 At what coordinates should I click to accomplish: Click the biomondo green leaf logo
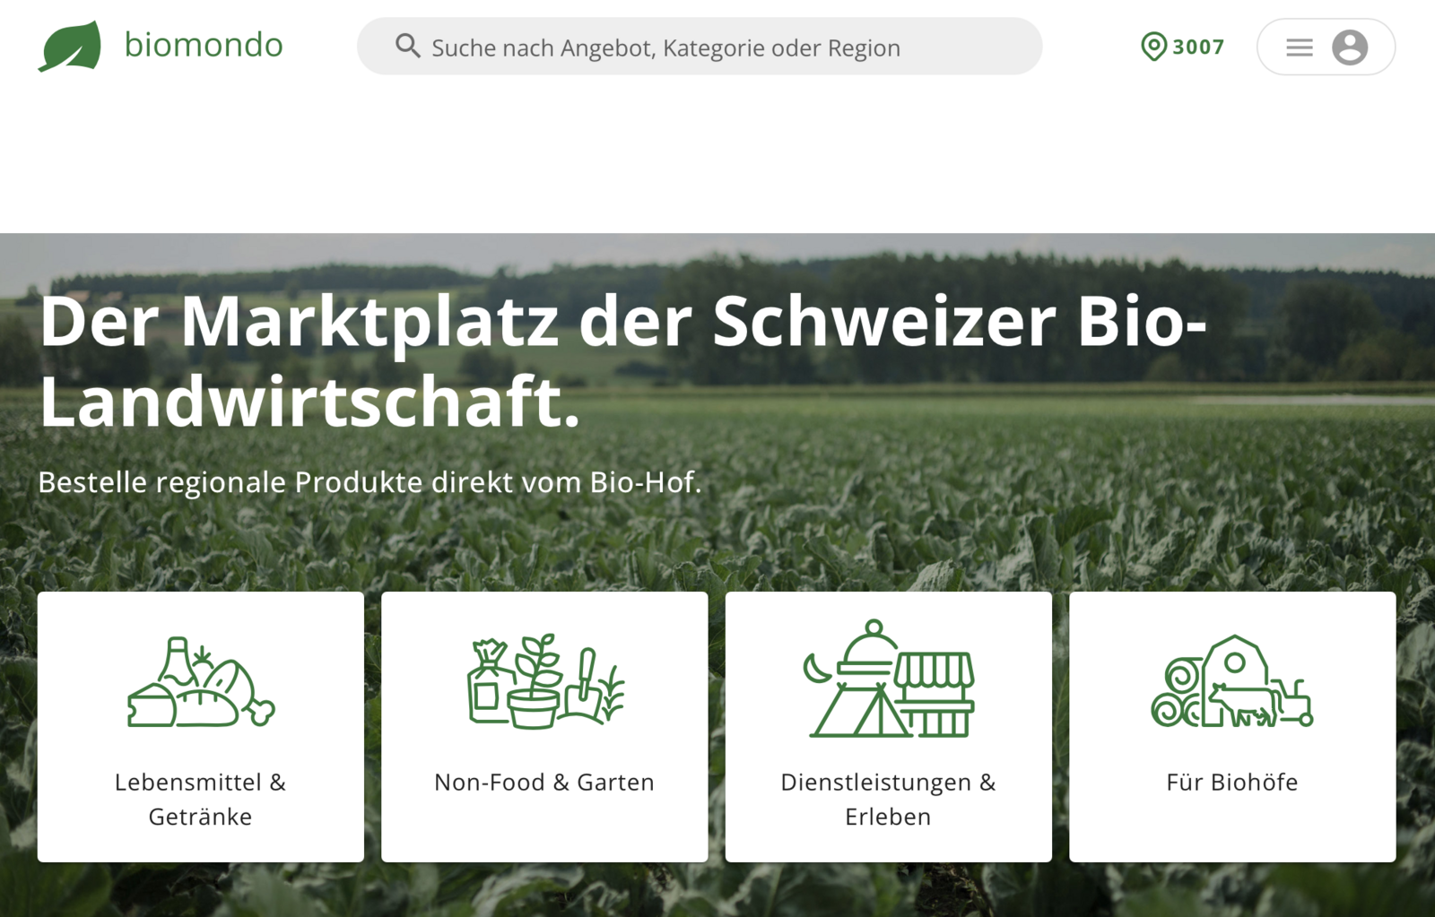point(70,46)
